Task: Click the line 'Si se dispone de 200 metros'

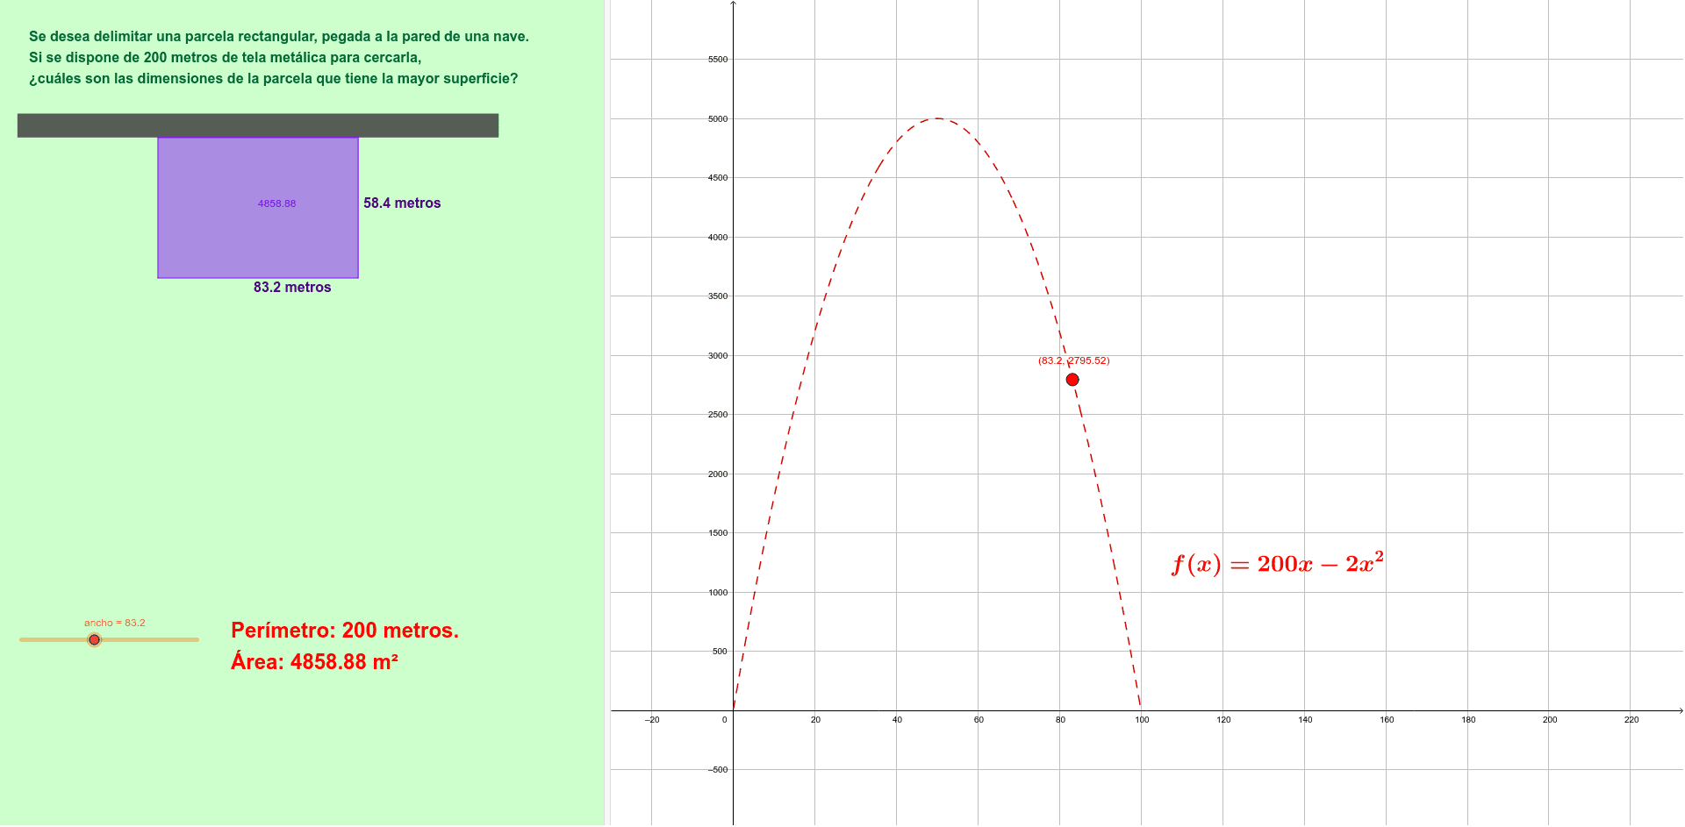Action: [226, 58]
